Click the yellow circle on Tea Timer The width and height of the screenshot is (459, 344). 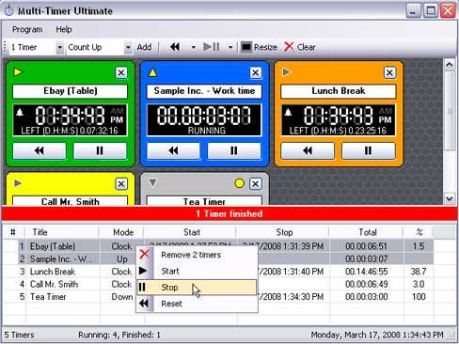tap(239, 183)
